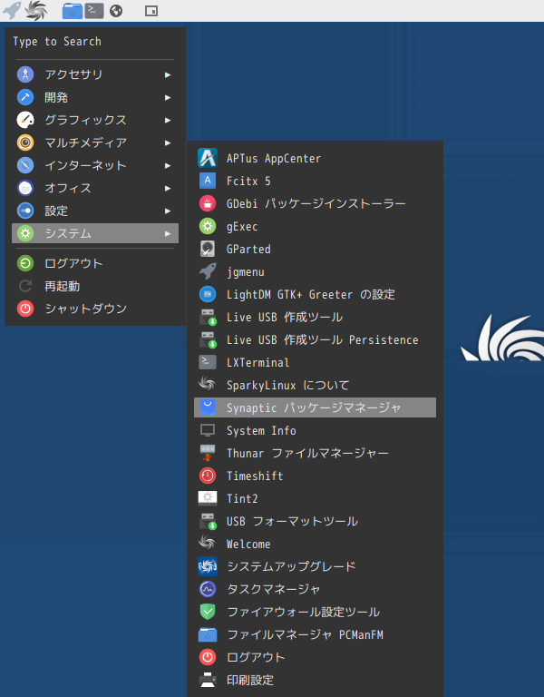544x697 pixels.
Task: Click the 印刷設定 printer icon
Action: (208, 679)
